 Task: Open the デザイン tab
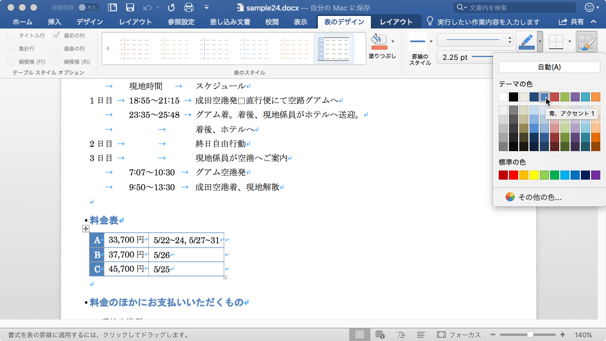(x=90, y=22)
